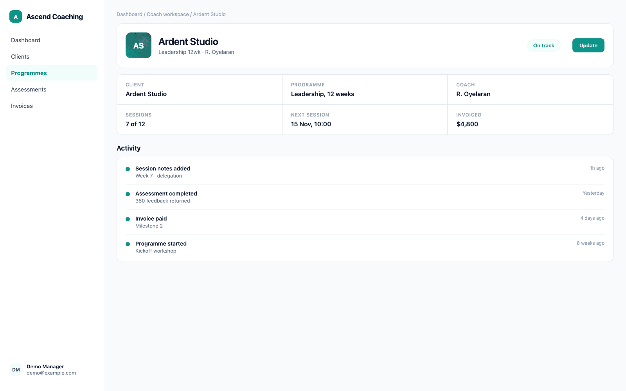Click the Dashboard breadcrumb link
Viewport: 626px width, 391px height.
[130, 14]
